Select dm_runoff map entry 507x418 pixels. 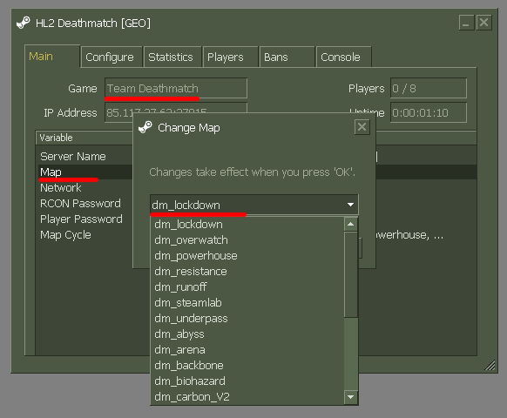[247, 287]
